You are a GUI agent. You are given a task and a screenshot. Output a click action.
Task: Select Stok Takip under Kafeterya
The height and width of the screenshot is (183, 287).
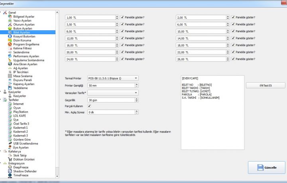coord(23,155)
